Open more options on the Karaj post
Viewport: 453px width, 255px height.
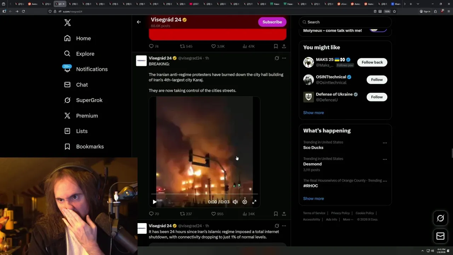[284, 58]
